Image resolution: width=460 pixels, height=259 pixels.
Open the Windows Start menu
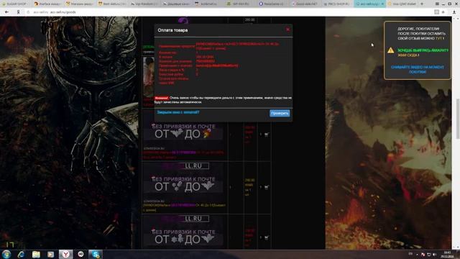(x=6, y=254)
